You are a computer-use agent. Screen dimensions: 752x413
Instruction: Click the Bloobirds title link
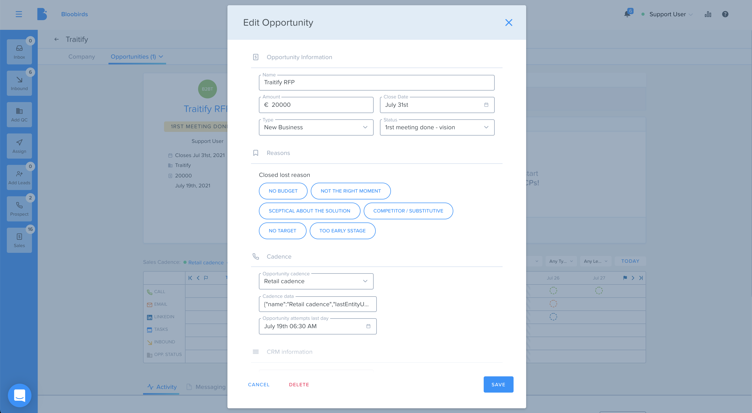click(74, 14)
